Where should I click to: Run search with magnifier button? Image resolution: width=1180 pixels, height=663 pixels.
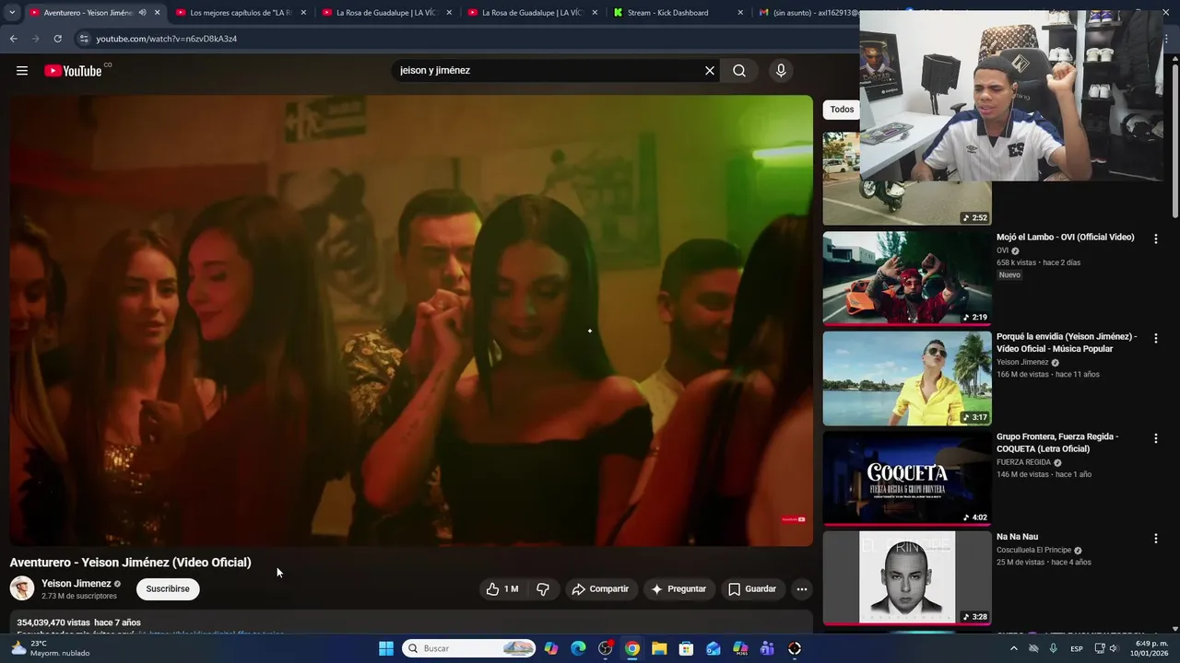(x=739, y=71)
